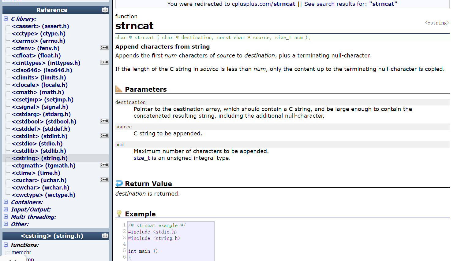
Task: Click the Parameters section ruler icon
Action: tap(119, 89)
